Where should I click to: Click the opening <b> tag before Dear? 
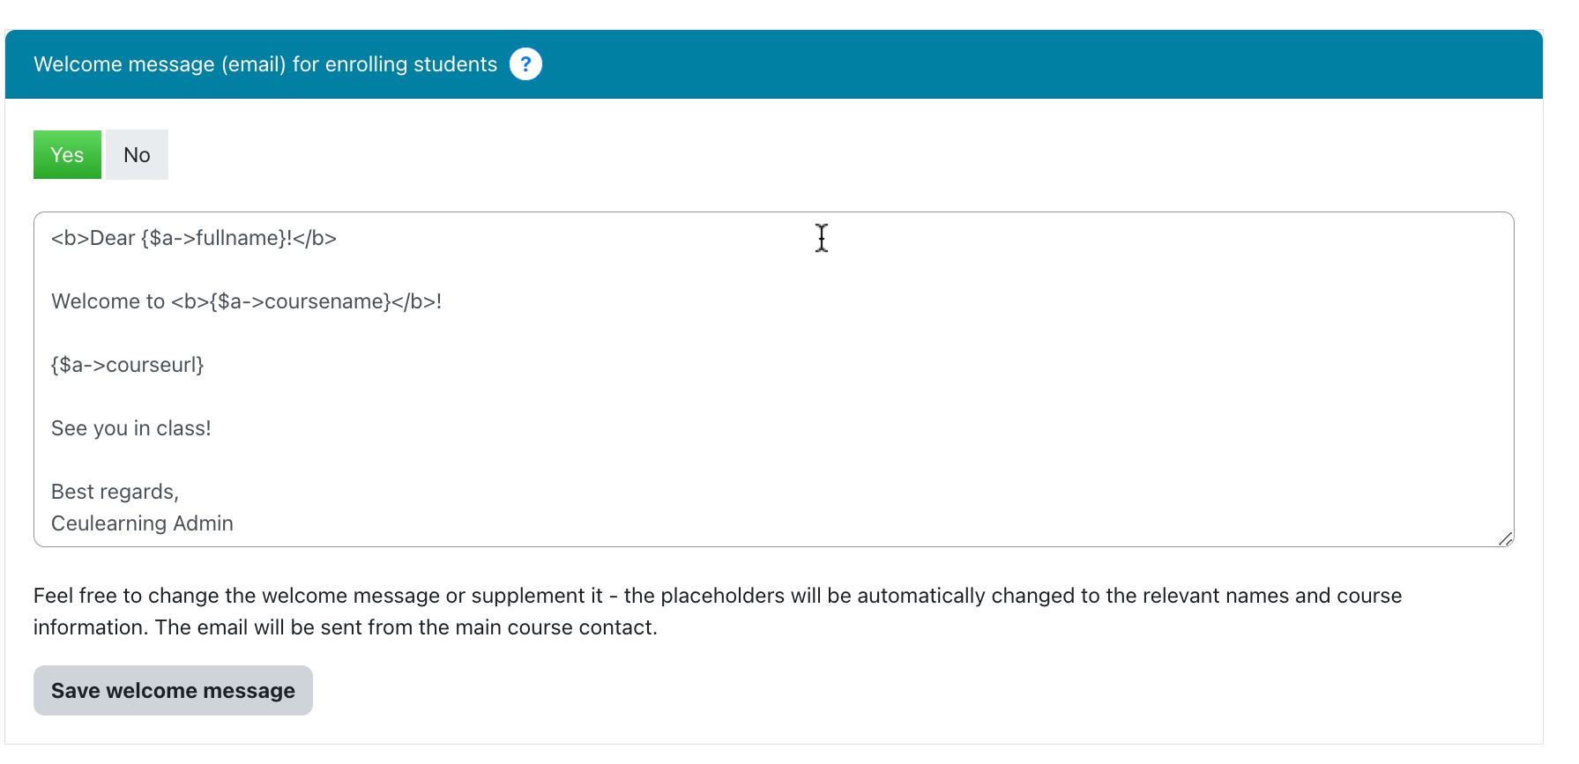71,238
